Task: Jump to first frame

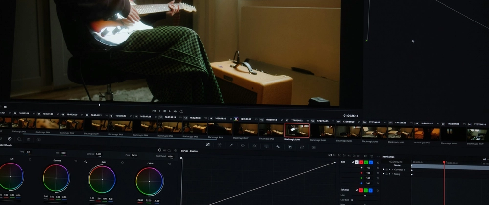Action: [x=154, y=111]
